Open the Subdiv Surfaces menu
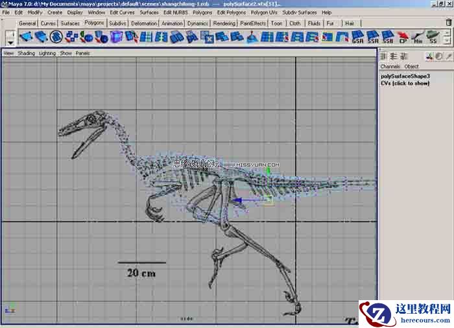Image resolution: width=454 pixels, height=328 pixels. (300, 12)
